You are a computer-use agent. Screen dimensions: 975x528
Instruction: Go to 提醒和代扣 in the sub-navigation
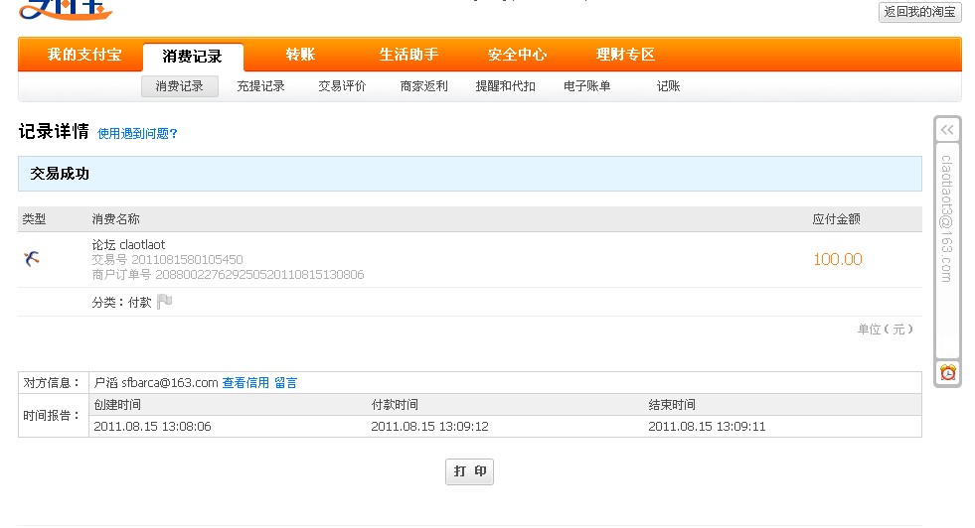[x=505, y=86]
